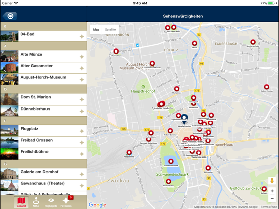Open the Dom St. Marien list entry
This screenshot has height=209, width=279.
click(x=43, y=99)
